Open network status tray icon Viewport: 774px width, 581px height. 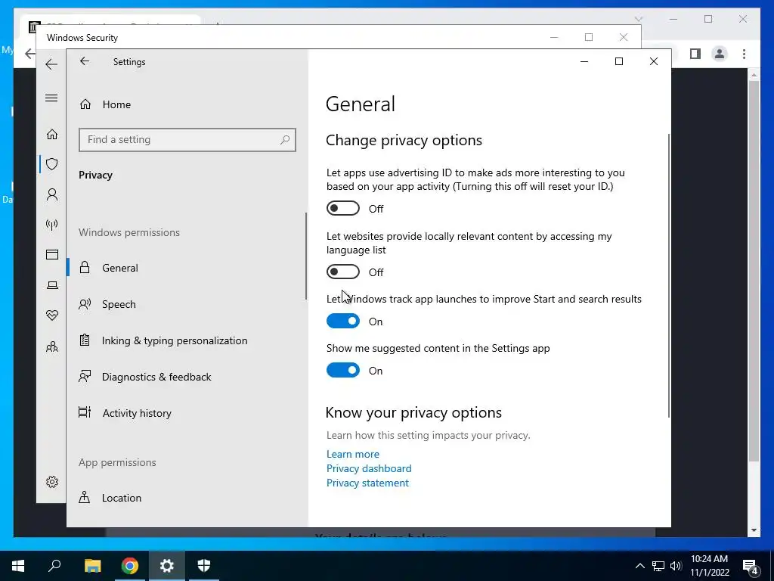click(x=658, y=566)
